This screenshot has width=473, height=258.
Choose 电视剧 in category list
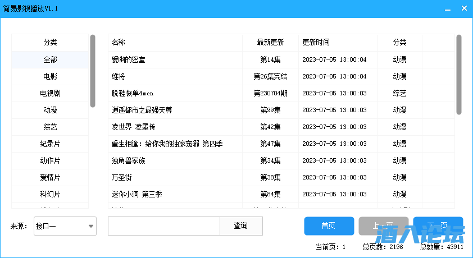[51, 93]
